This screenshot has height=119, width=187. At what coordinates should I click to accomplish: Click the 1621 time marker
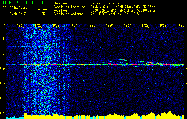(x=20, y=25)
